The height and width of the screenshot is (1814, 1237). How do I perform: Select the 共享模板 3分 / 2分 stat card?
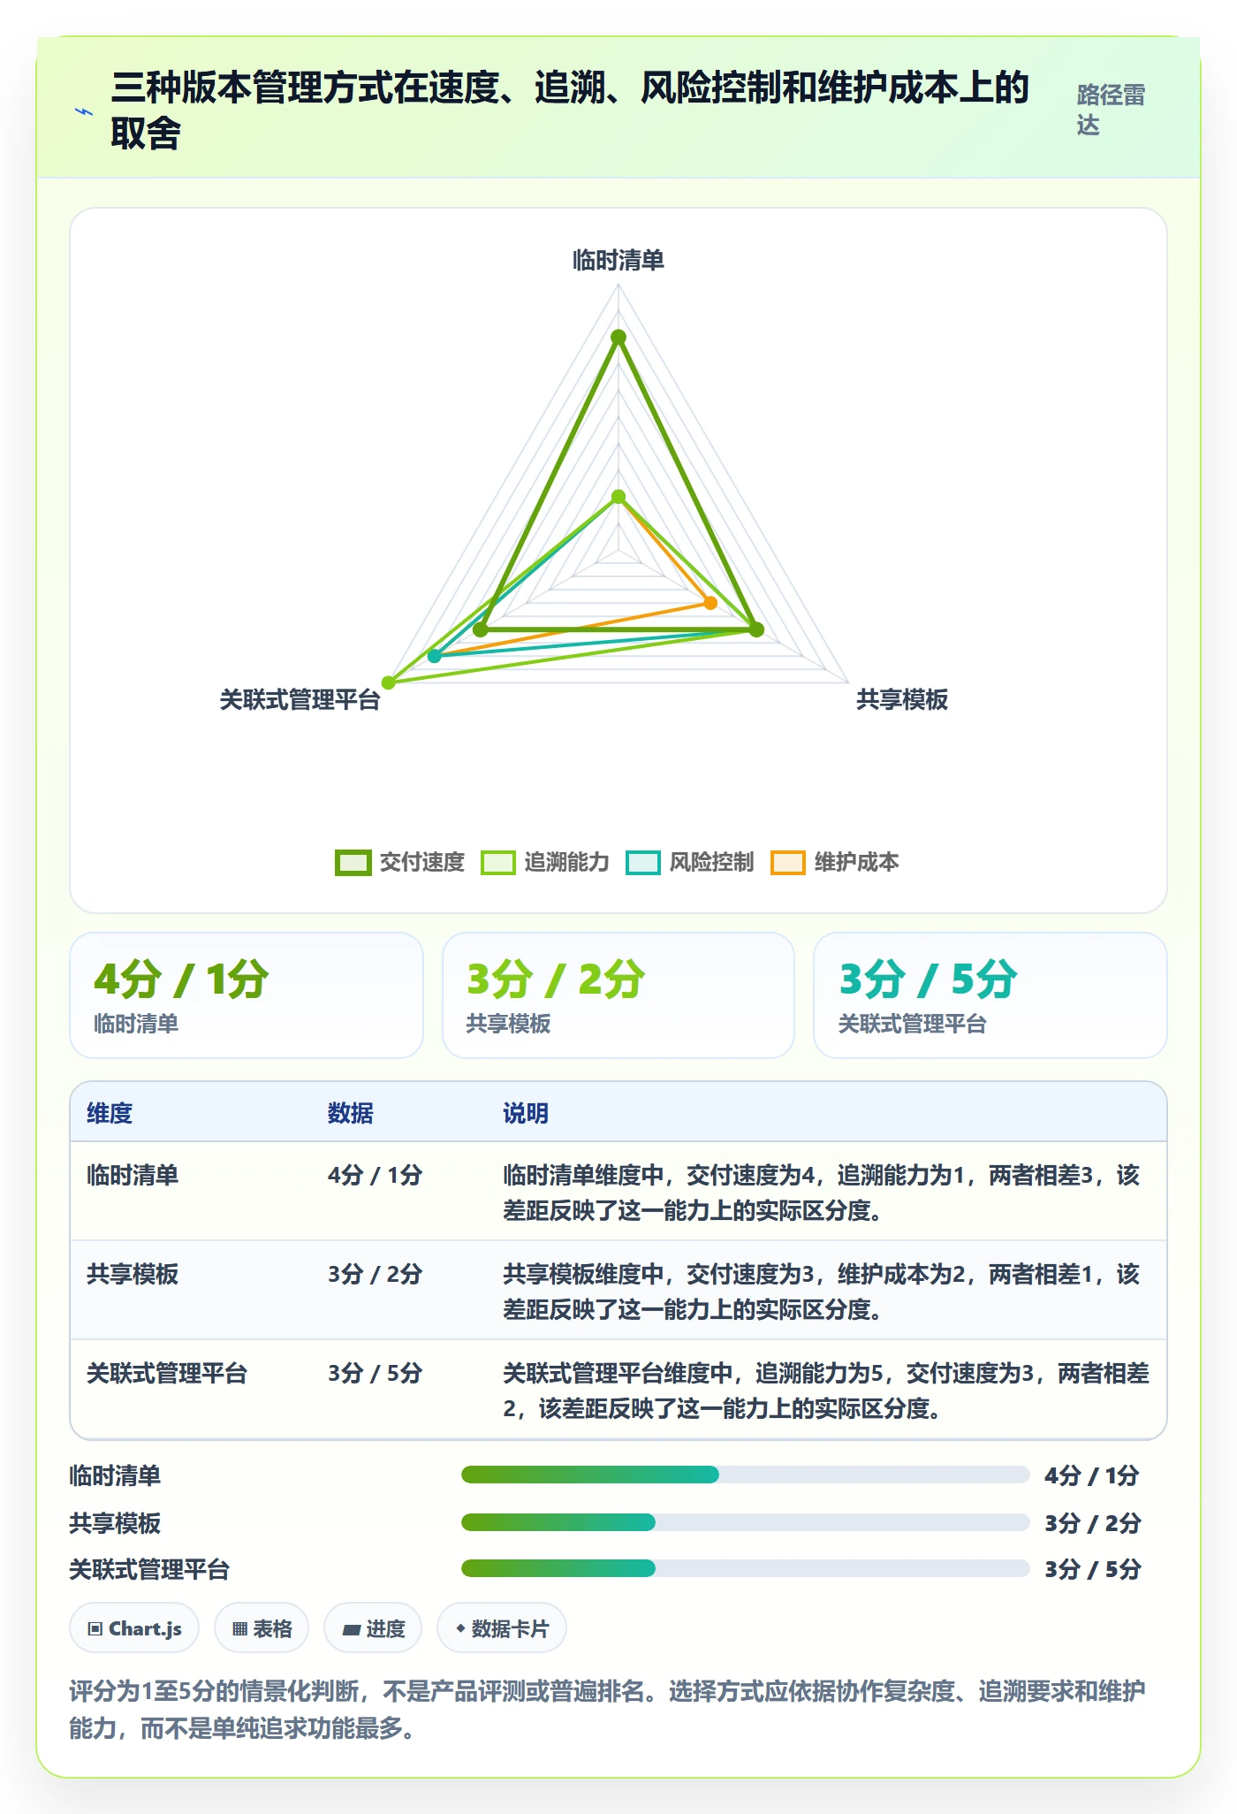point(618,995)
